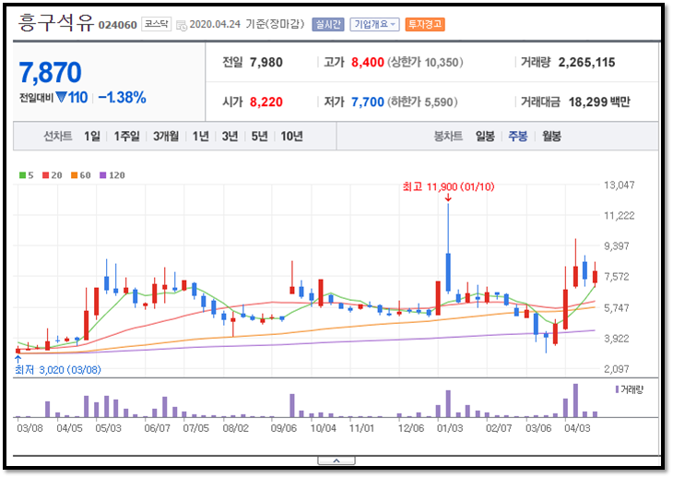Switch to 일봉 daily candle chart
673x478 pixels.
point(485,137)
